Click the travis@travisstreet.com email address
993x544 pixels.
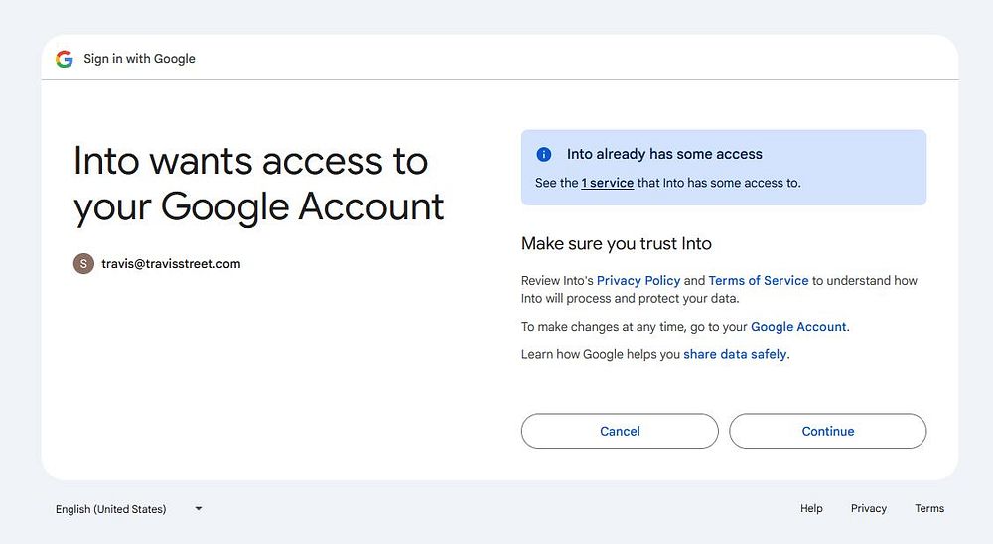coord(171,264)
